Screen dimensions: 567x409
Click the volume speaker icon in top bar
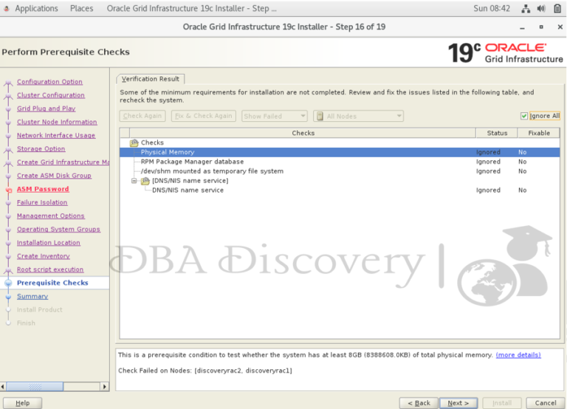pos(541,9)
